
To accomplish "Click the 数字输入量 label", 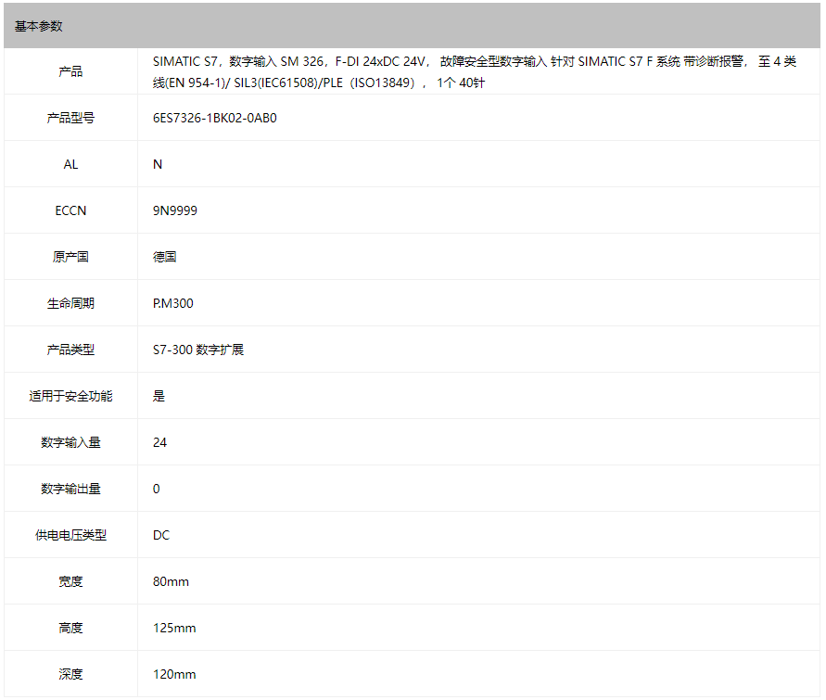I will [70, 442].
